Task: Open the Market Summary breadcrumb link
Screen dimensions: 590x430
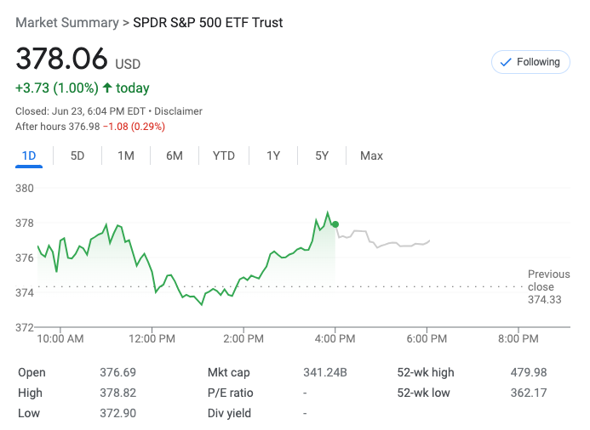Action: point(67,23)
